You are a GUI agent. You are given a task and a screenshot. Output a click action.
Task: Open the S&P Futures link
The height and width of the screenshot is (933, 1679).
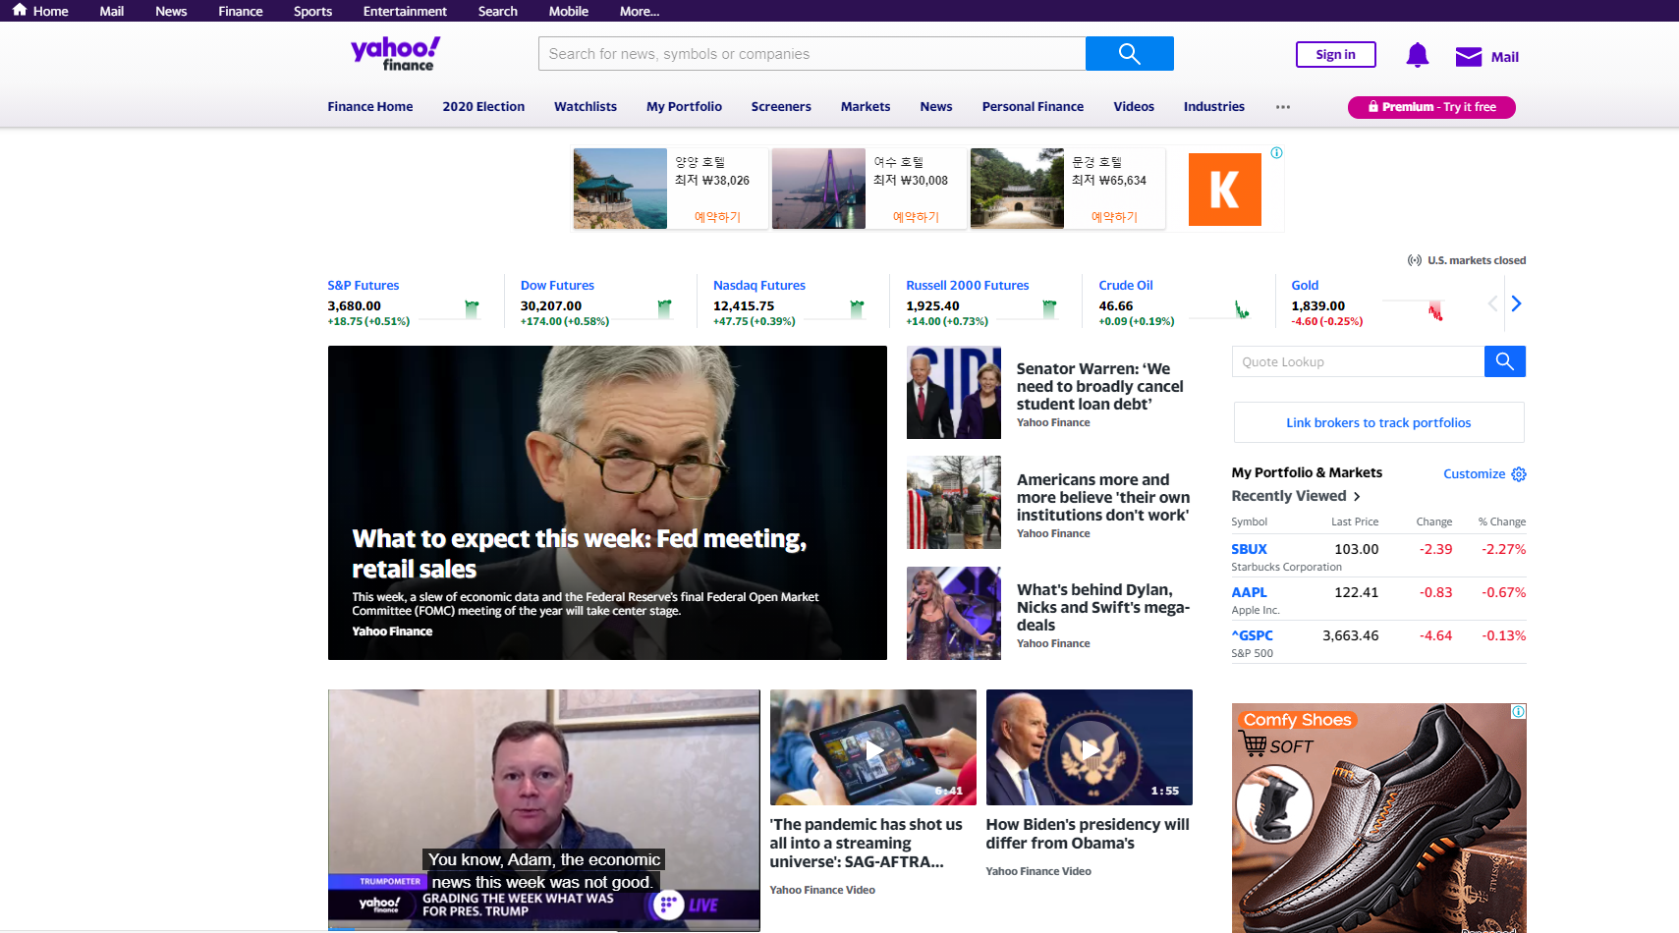click(x=364, y=286)
